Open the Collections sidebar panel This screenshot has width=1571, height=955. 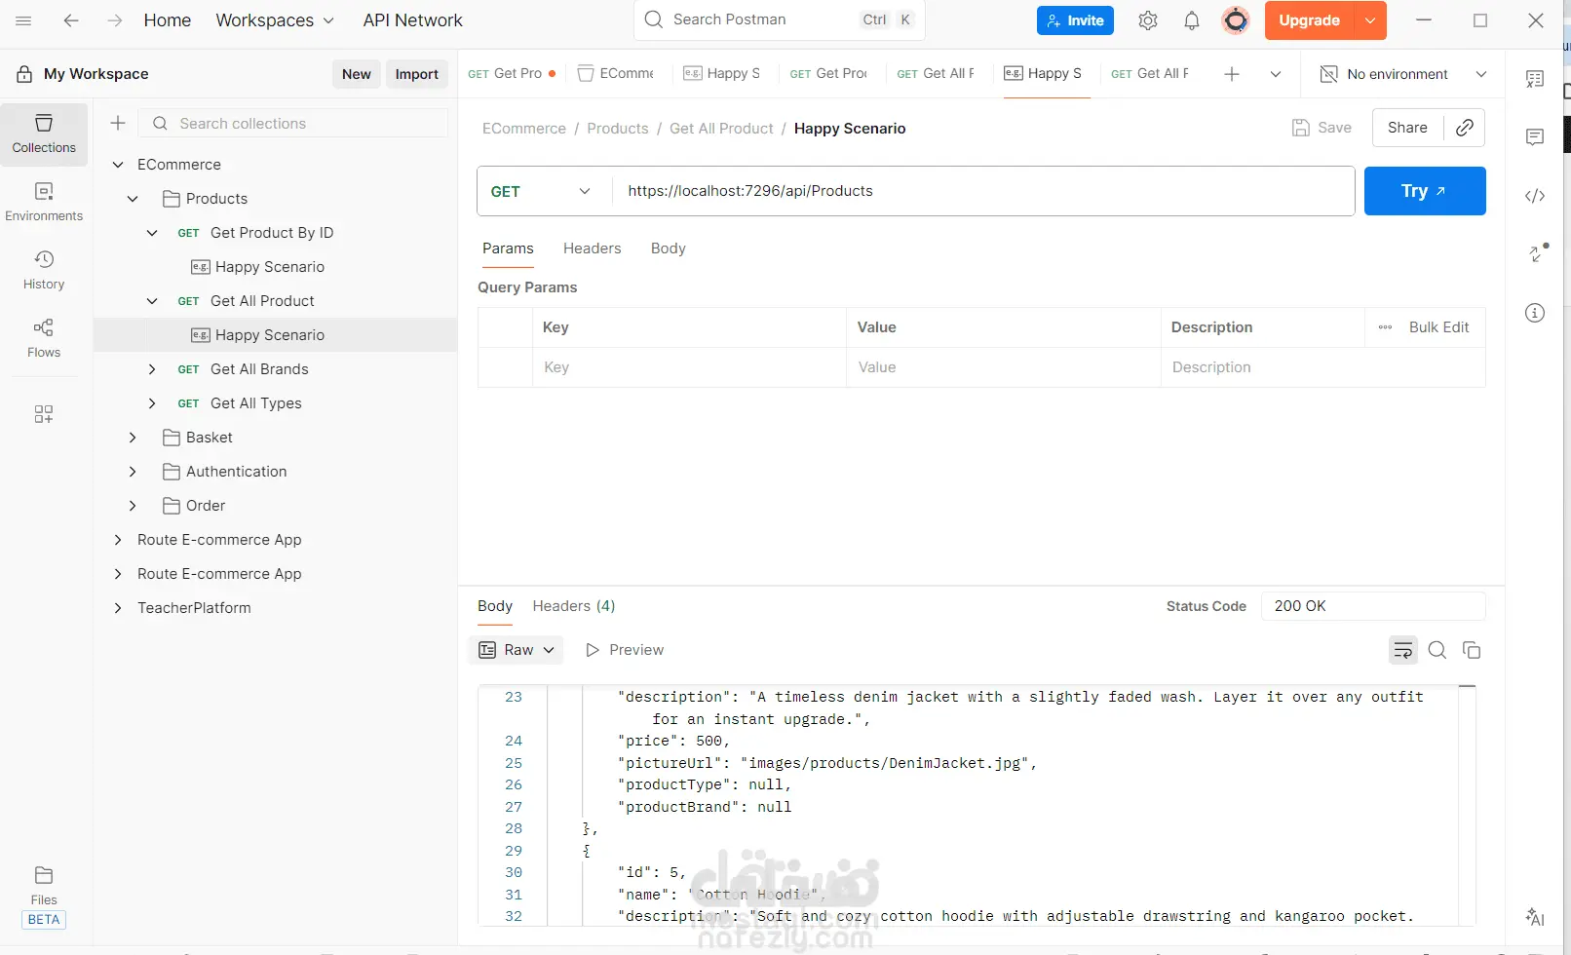point(44,134)
